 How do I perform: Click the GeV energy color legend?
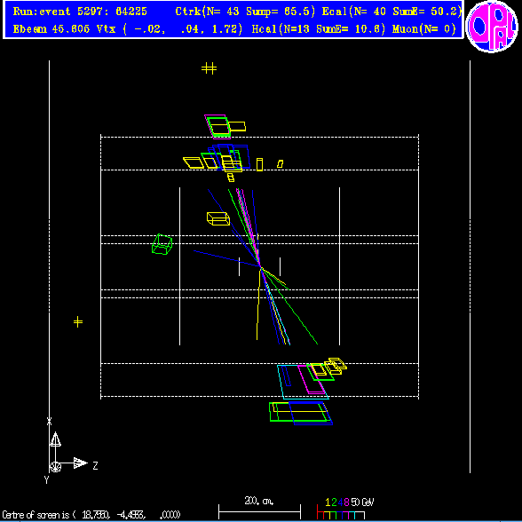(344, 509)
